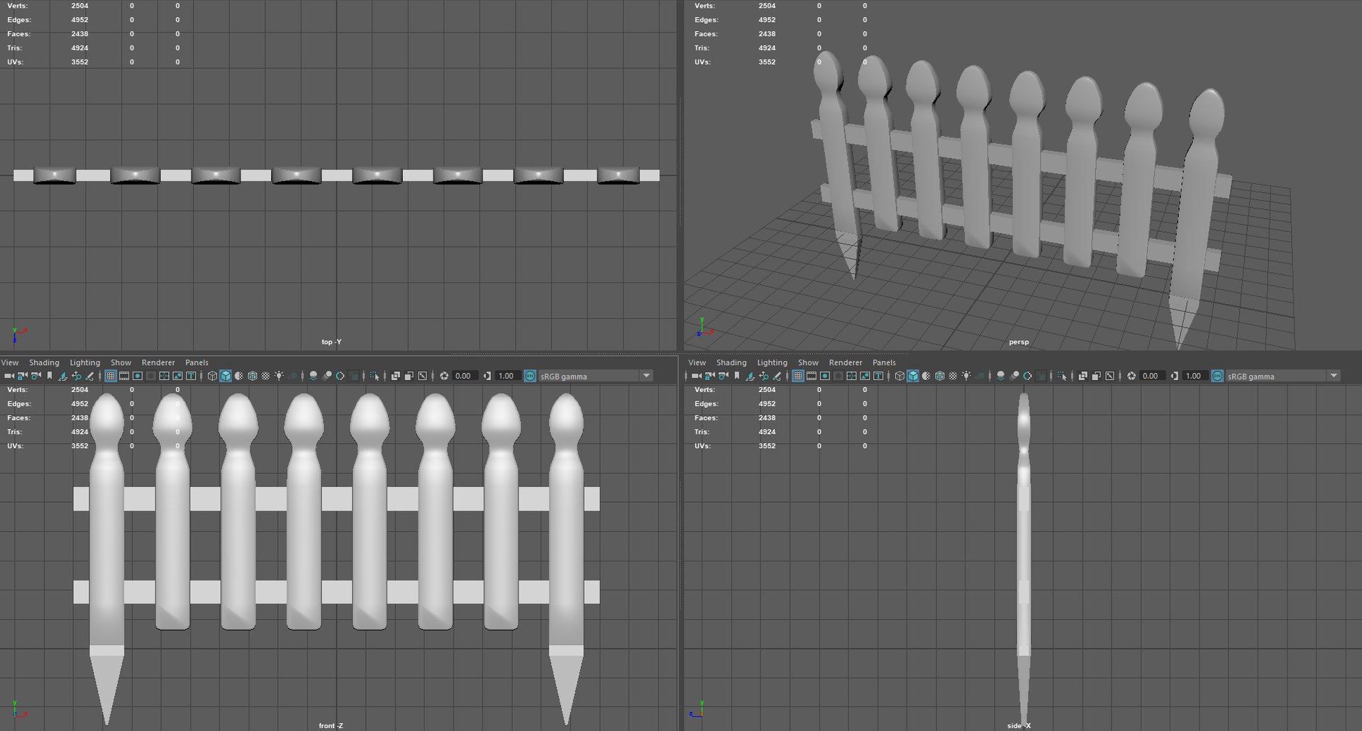The width and height of the screenshot is (1362, 731).
Task: Click Smooth Shade All cube in side panel
Action: (913, 376)
